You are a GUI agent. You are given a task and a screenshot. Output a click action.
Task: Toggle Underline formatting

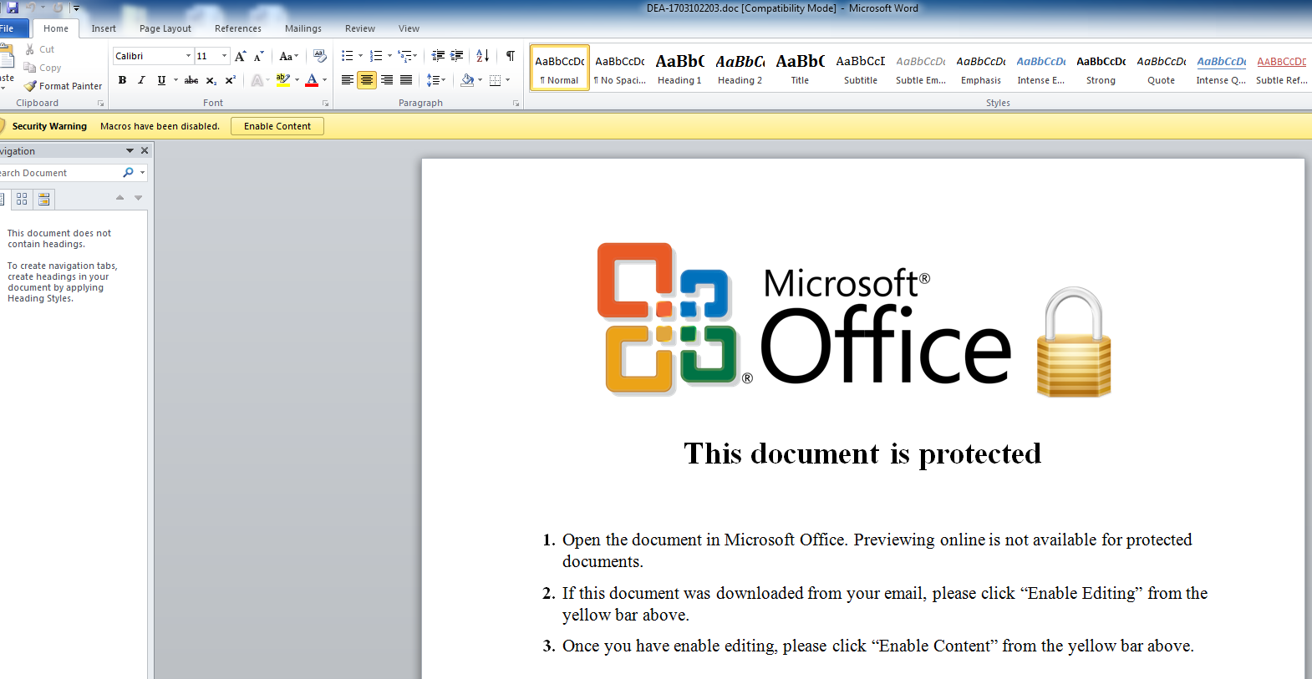(x=161, y=80)
